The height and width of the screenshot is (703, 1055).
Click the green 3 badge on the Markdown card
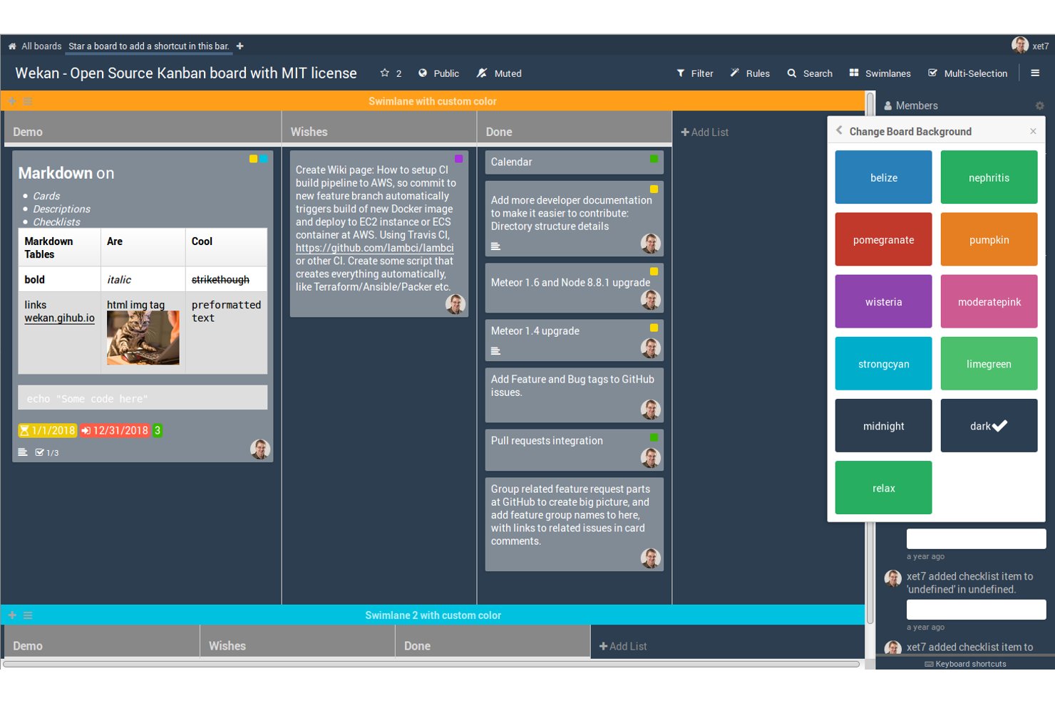click(x=158, y=430)
